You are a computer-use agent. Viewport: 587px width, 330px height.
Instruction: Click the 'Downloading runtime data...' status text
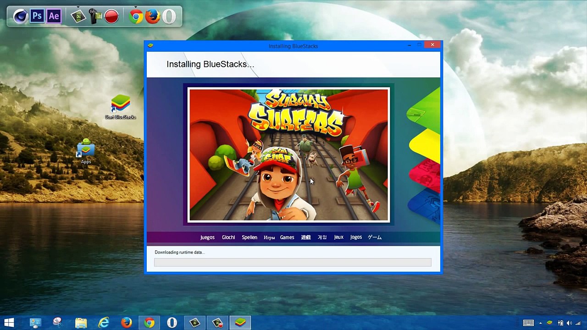(x=180, y=252)
